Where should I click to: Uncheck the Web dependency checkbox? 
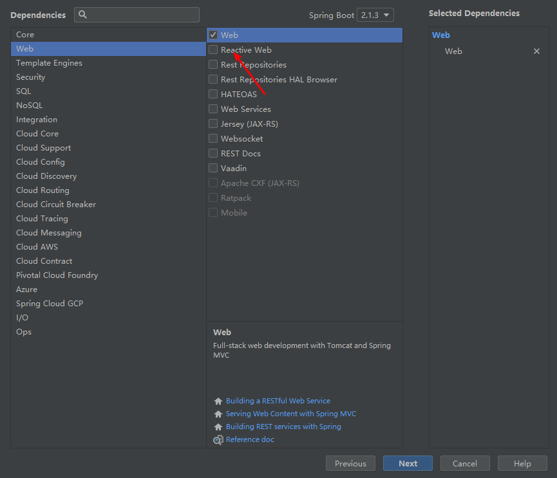(213, 35)
